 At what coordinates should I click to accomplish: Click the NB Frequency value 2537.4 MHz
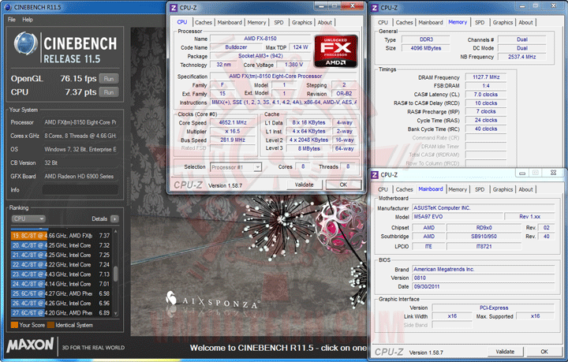click(521, 57)
